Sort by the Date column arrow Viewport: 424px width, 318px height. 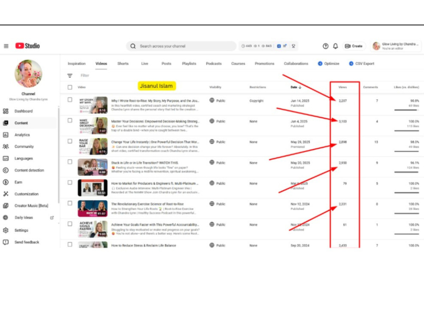300,87
